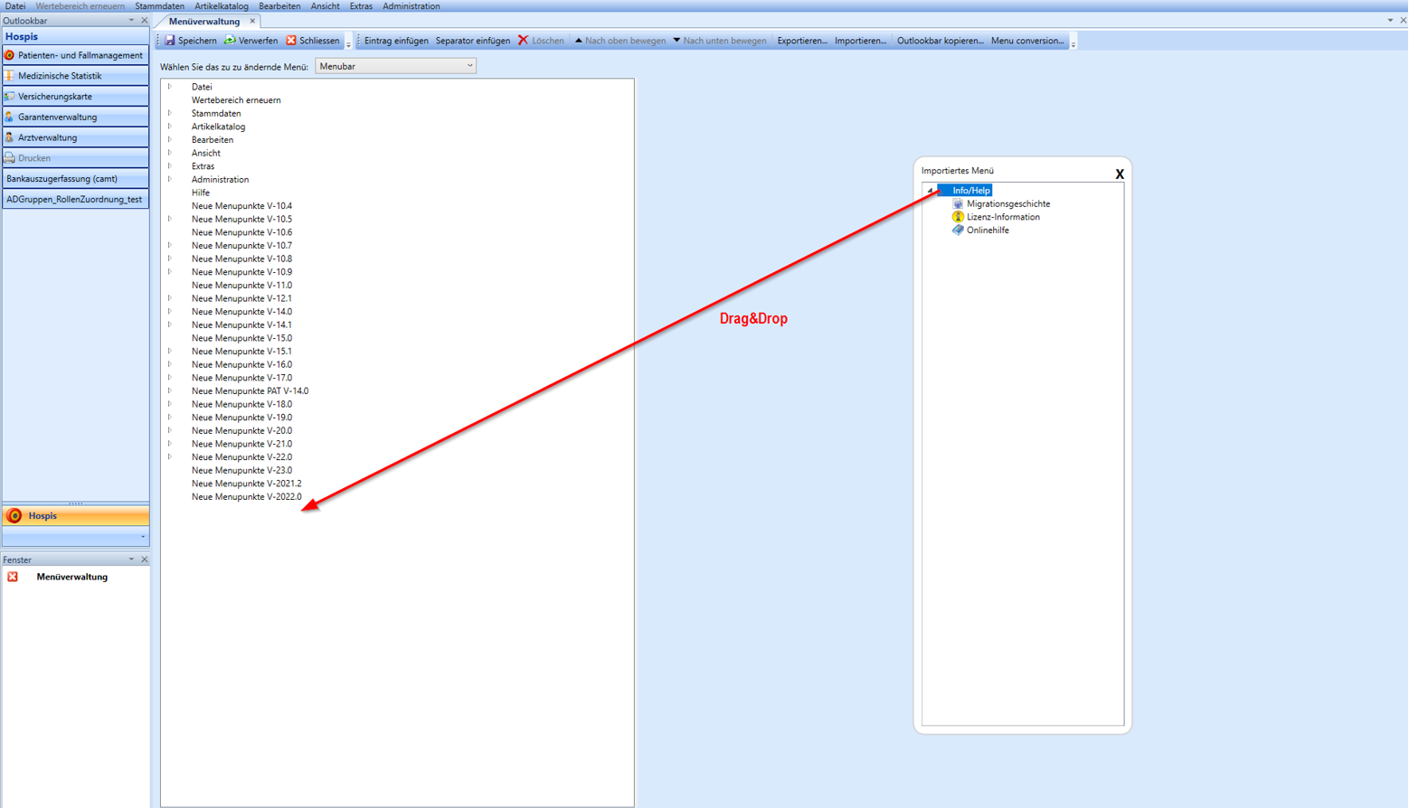Open Bankauszugerfassung (camt) in the Outlookbar

(75, 179)
